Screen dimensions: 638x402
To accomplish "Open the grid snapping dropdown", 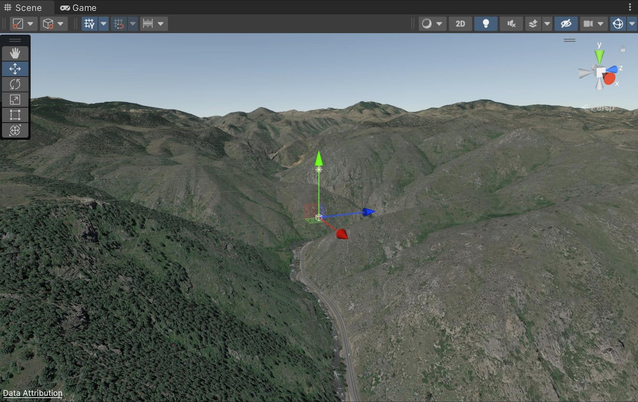I will pyautogui.click(x=132, y=23).
